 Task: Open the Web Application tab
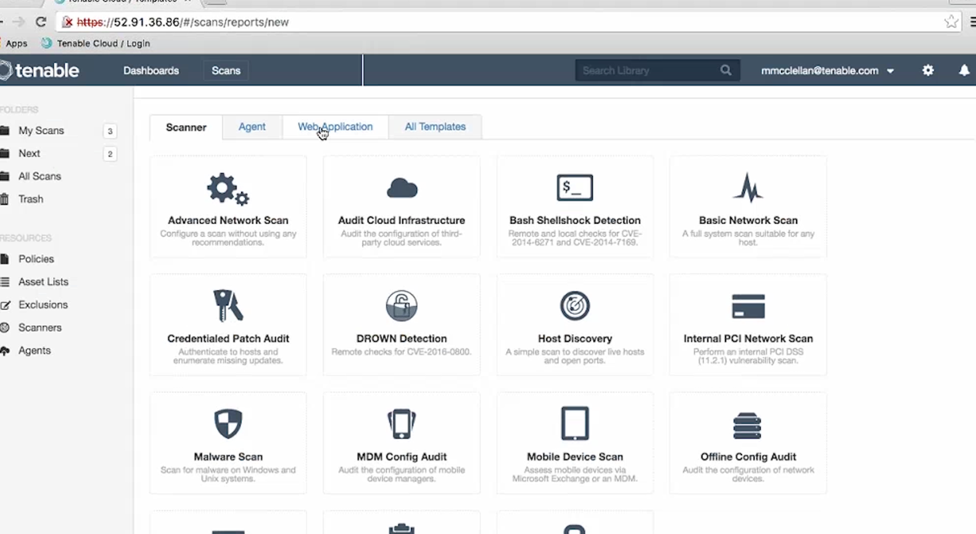click(335, 126)
